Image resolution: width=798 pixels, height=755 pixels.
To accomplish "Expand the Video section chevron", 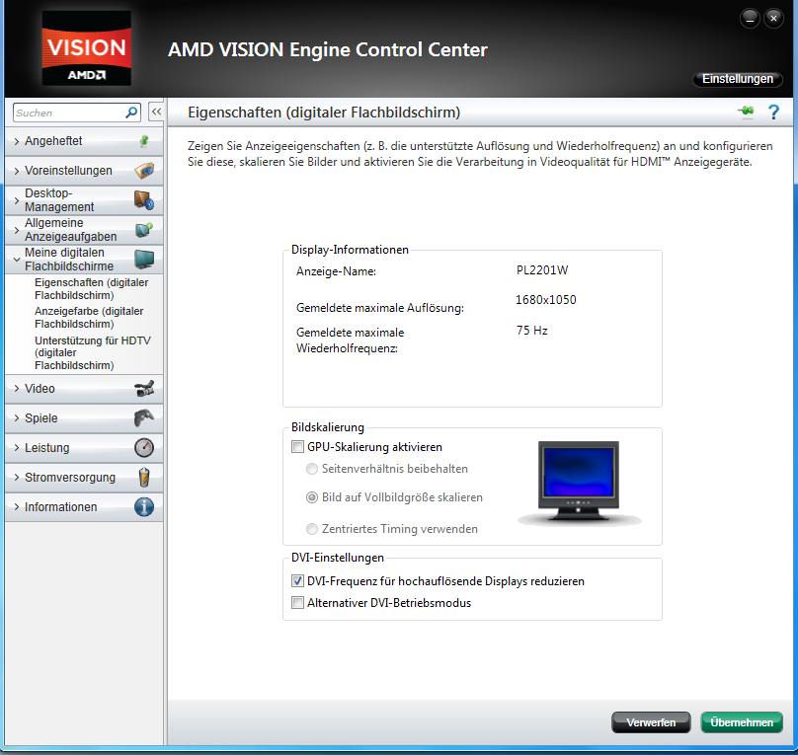I will click(x=16, y=389).
